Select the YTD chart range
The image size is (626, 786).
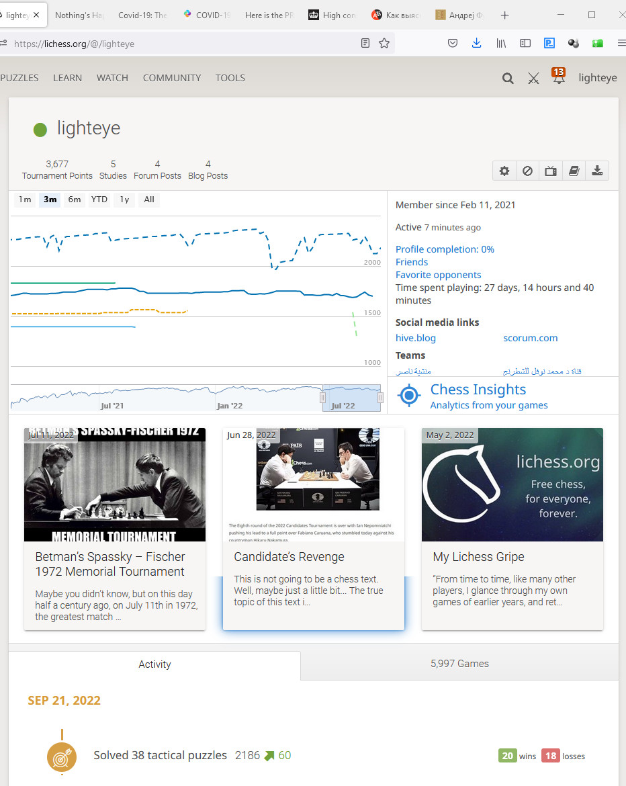[99, 200]
